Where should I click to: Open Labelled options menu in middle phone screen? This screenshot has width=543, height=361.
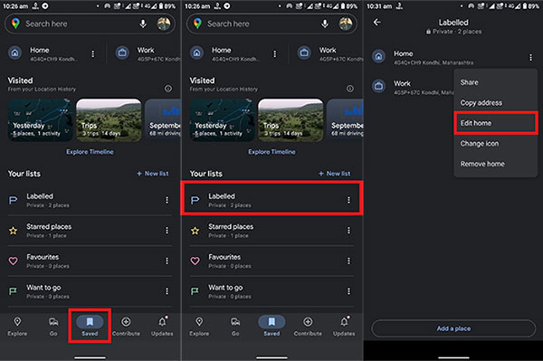tap(348, 200)
